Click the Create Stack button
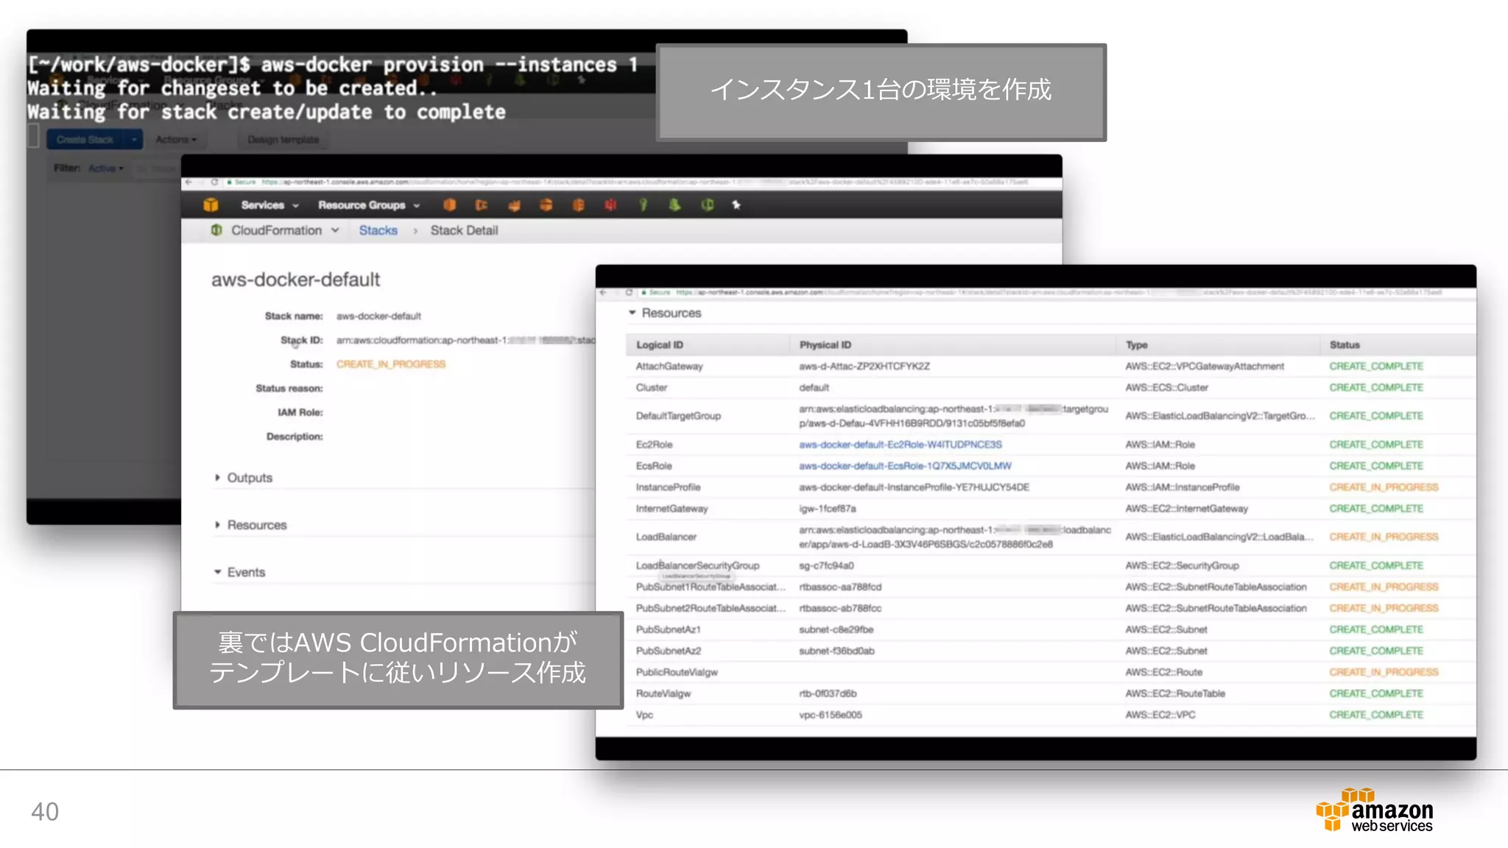 tap(85, 139)
